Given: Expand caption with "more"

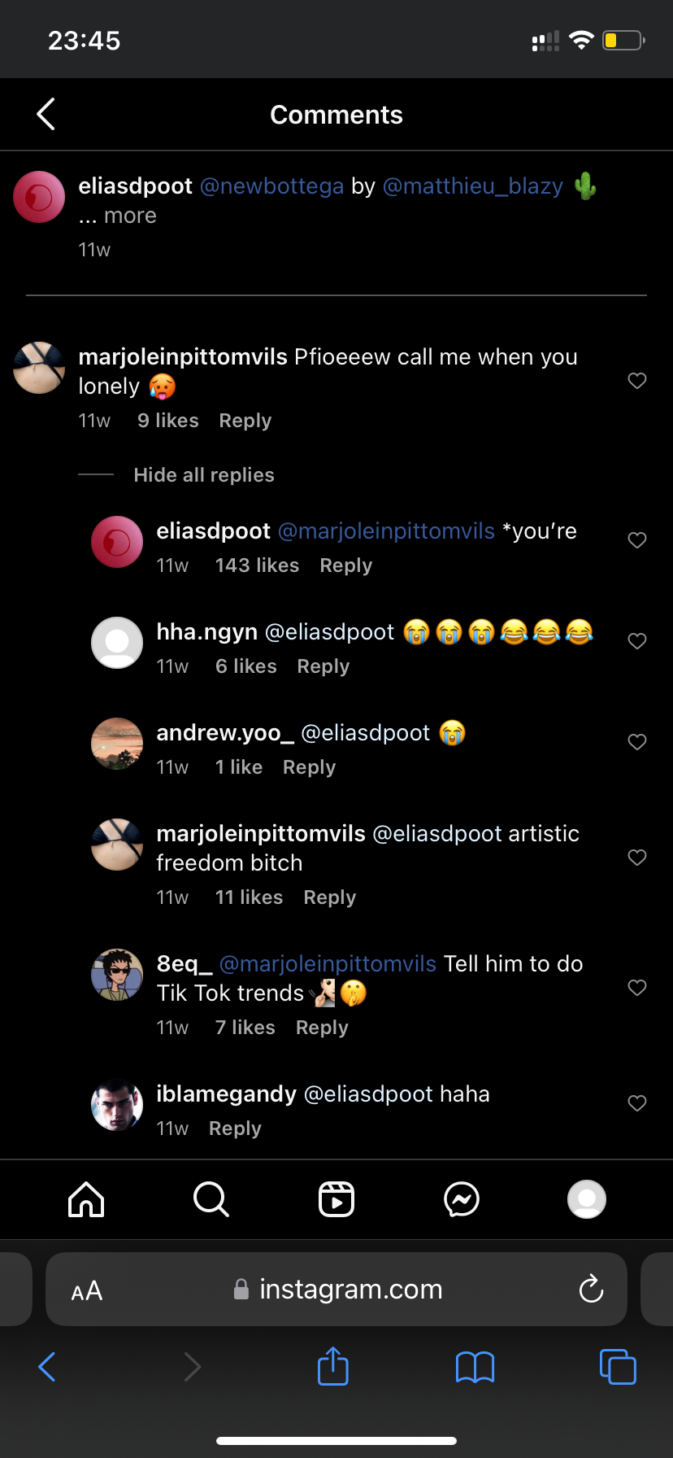Looking at the screenshot, I should pos(130,216).
